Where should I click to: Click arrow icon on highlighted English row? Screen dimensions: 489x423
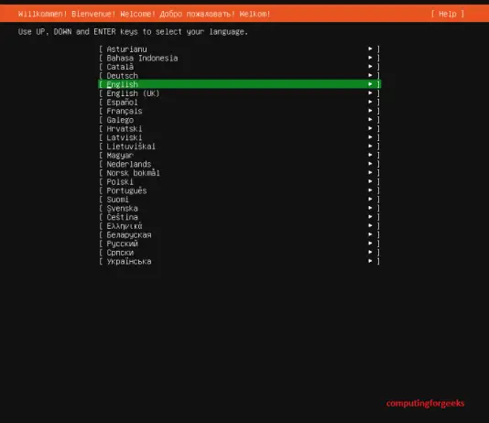click(x=370, y=84)
